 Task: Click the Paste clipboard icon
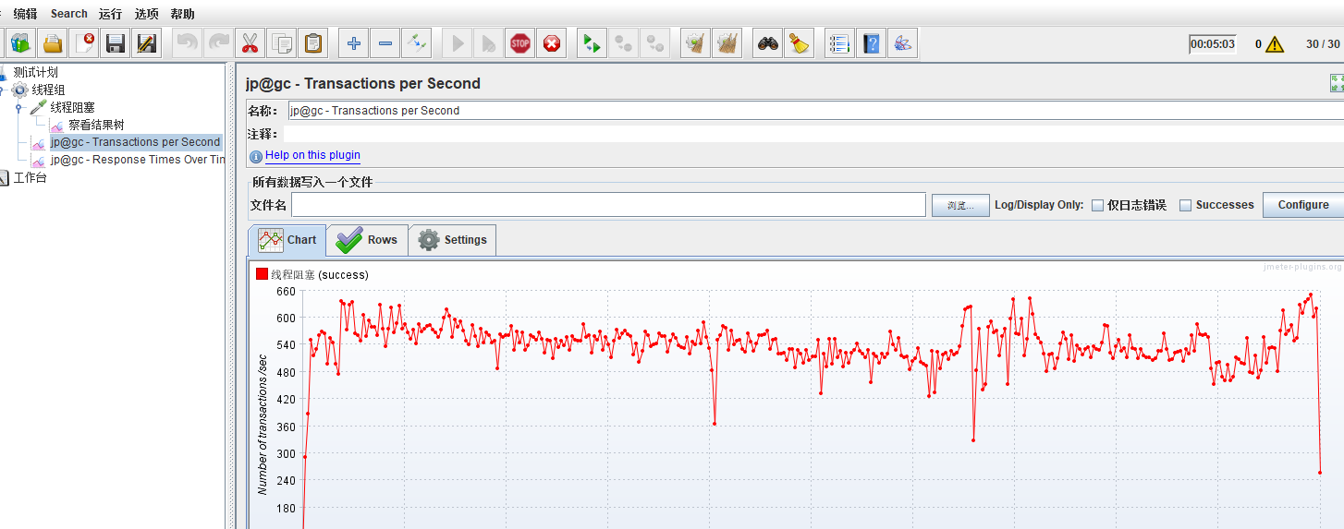pos(312,42)
